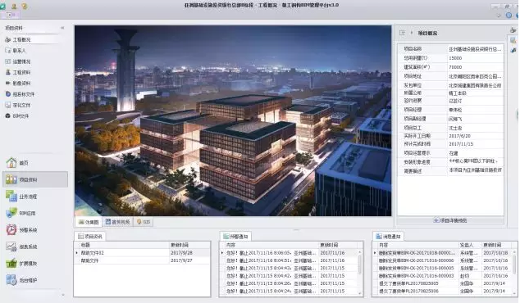Click the green app icon at window corner
The image size is (520, 303).
tap(2, 6)
